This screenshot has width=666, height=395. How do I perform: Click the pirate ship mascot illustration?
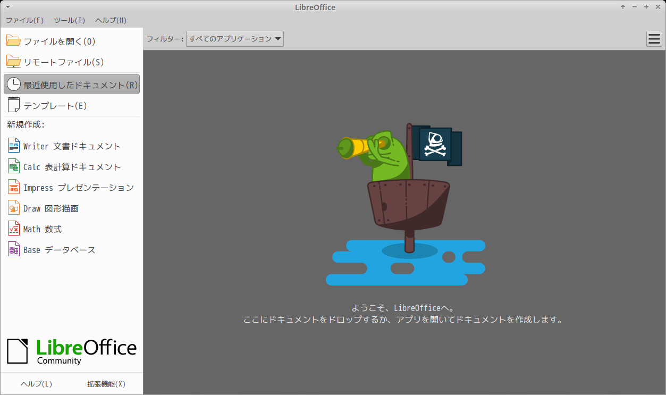point(406,205)
